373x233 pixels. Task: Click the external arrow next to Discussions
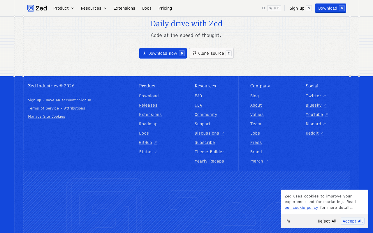[x=223, y=133]
